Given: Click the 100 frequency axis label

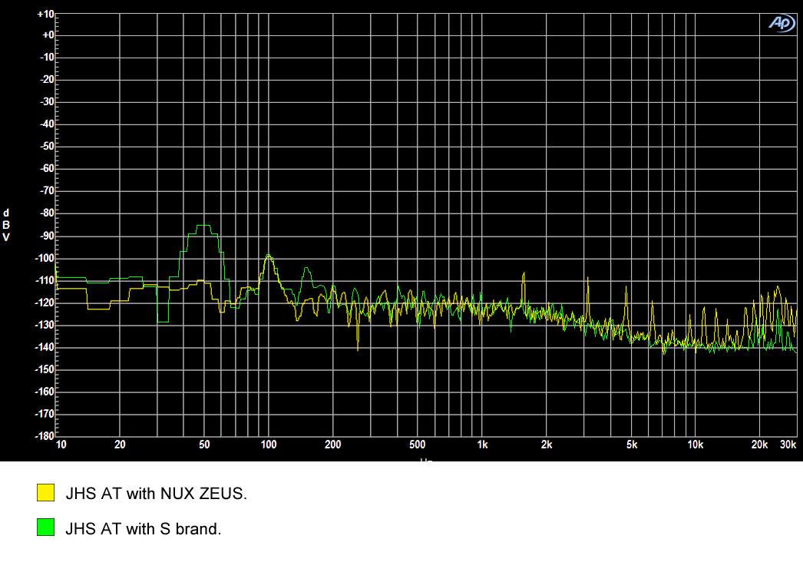Looking at the screenshot, I should (269, 445).
